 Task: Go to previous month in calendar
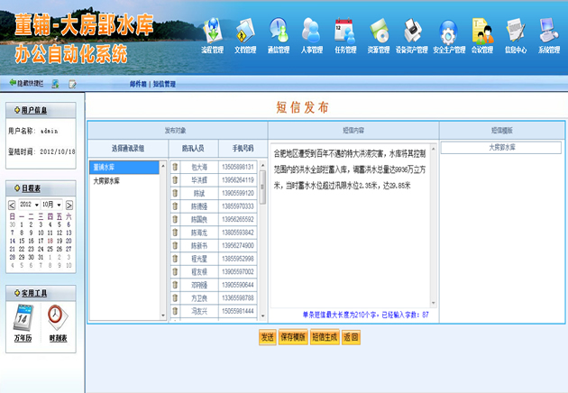11,205
